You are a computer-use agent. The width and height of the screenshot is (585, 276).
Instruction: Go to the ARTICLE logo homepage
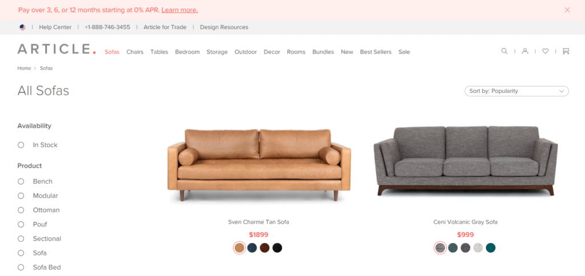[57, 49]
